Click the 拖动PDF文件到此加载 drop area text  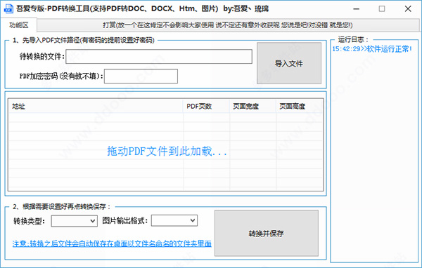[167, 151]
